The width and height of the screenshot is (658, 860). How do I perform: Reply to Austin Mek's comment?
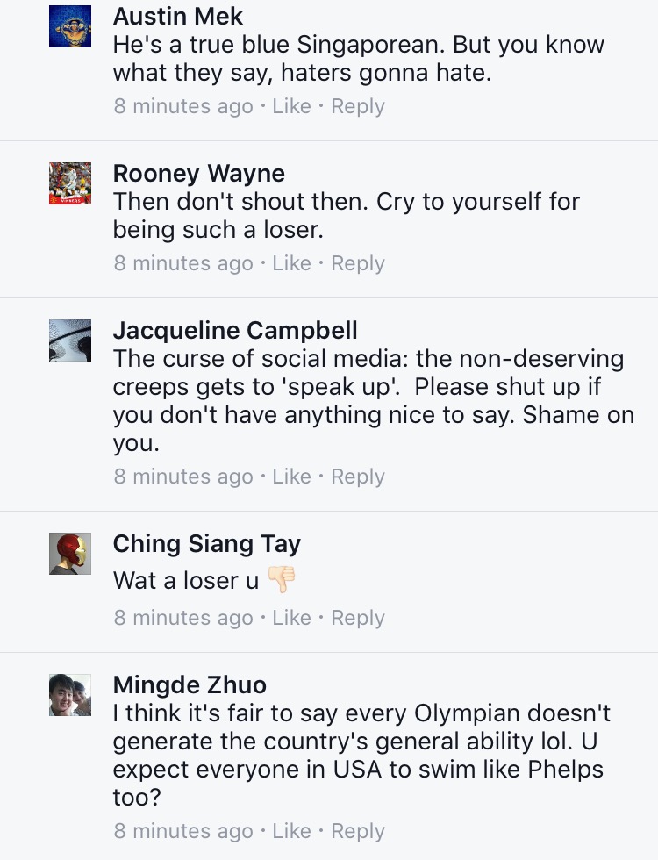tap(358, 106)
